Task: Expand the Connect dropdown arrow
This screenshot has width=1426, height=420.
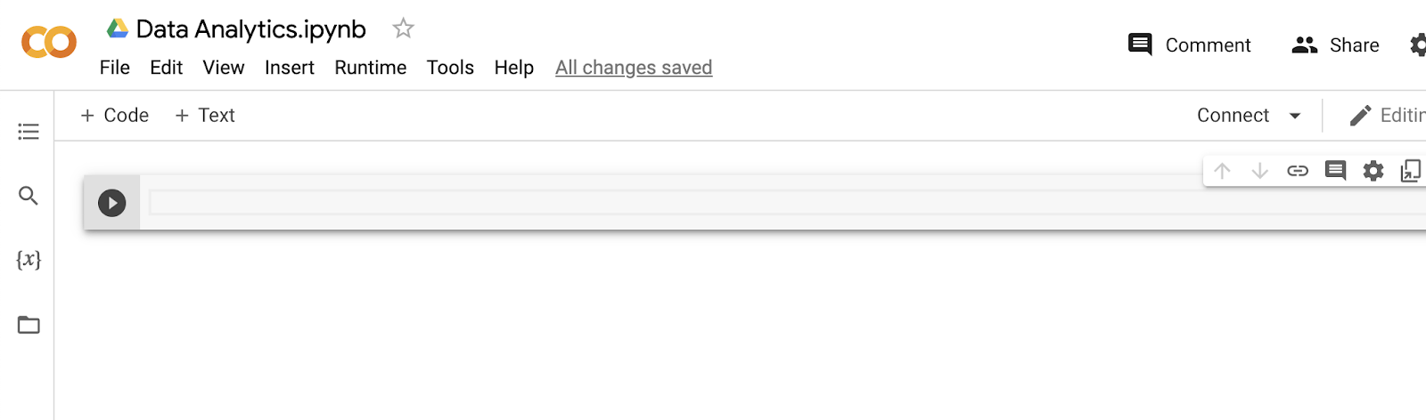Action: tap(1295, 116)
